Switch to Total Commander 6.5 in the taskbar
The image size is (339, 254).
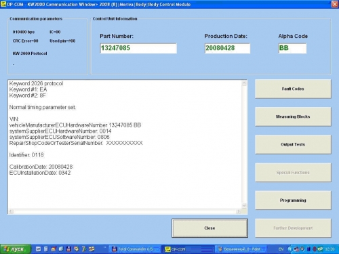(135, 249)
